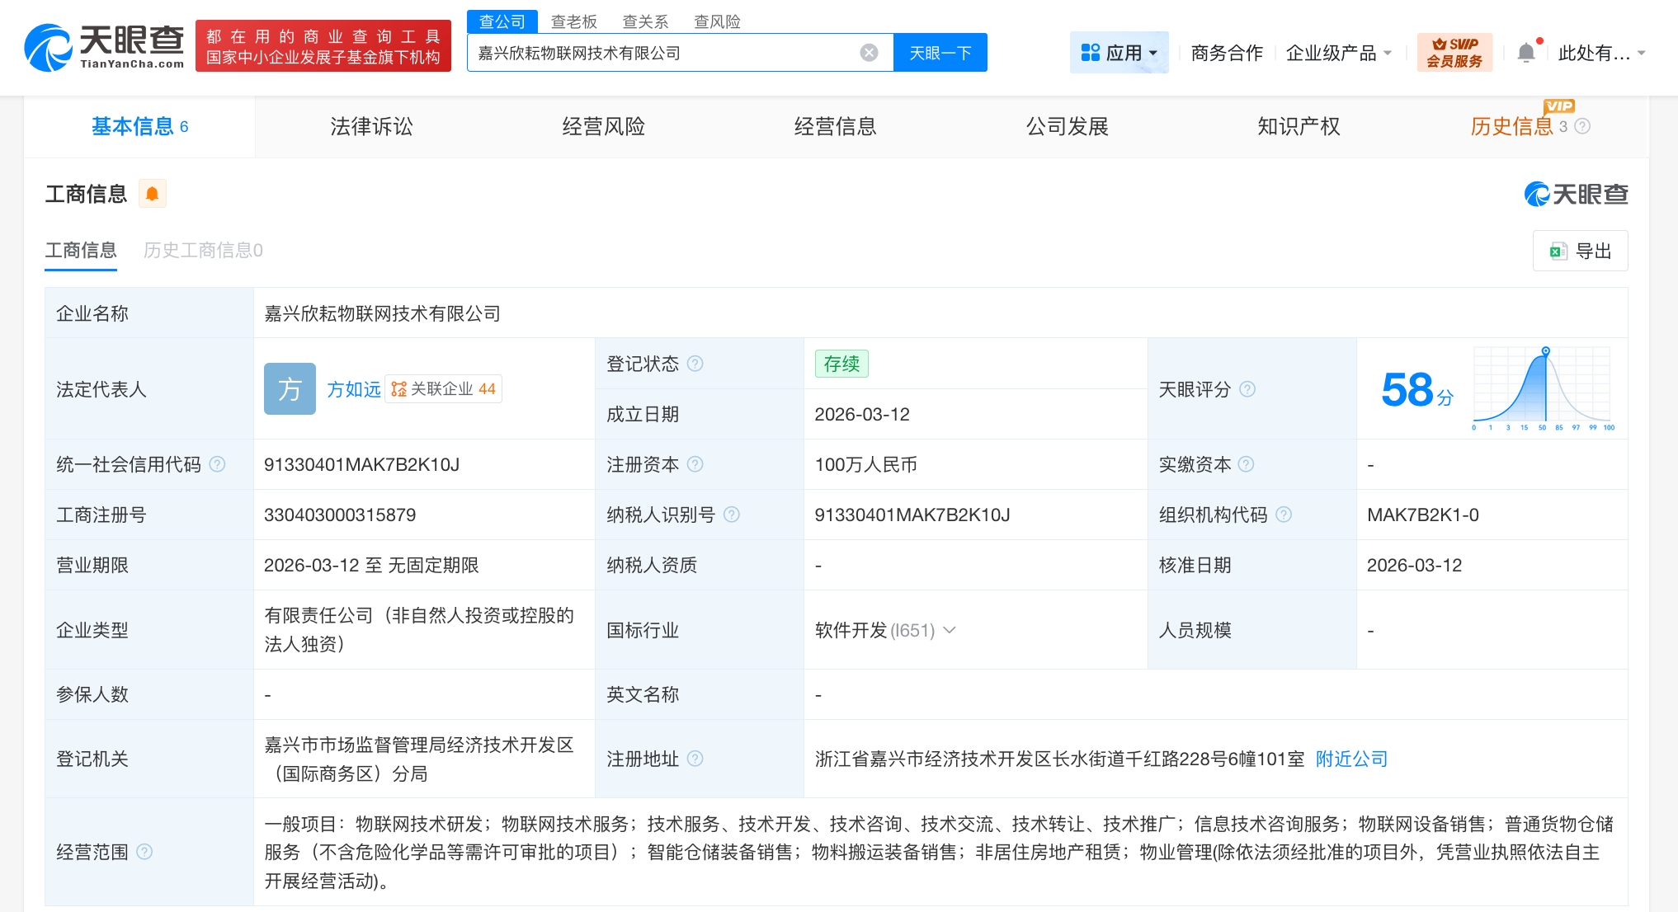Click the 方 avatar of legal representative
Image resolution: width=1678 pixels, height=912 pixels.
coord(290,389)
